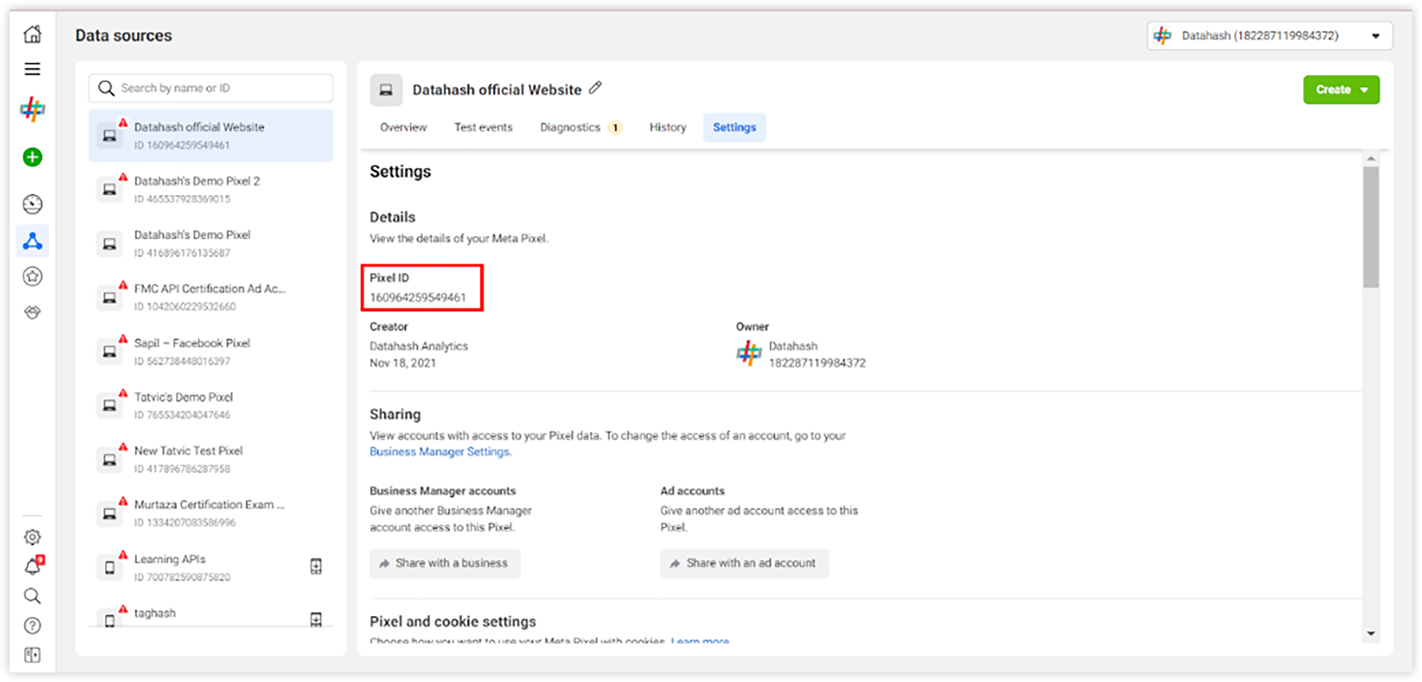Select Datahash official Website in list
The image size is (1422, 682).
(211, 136)
